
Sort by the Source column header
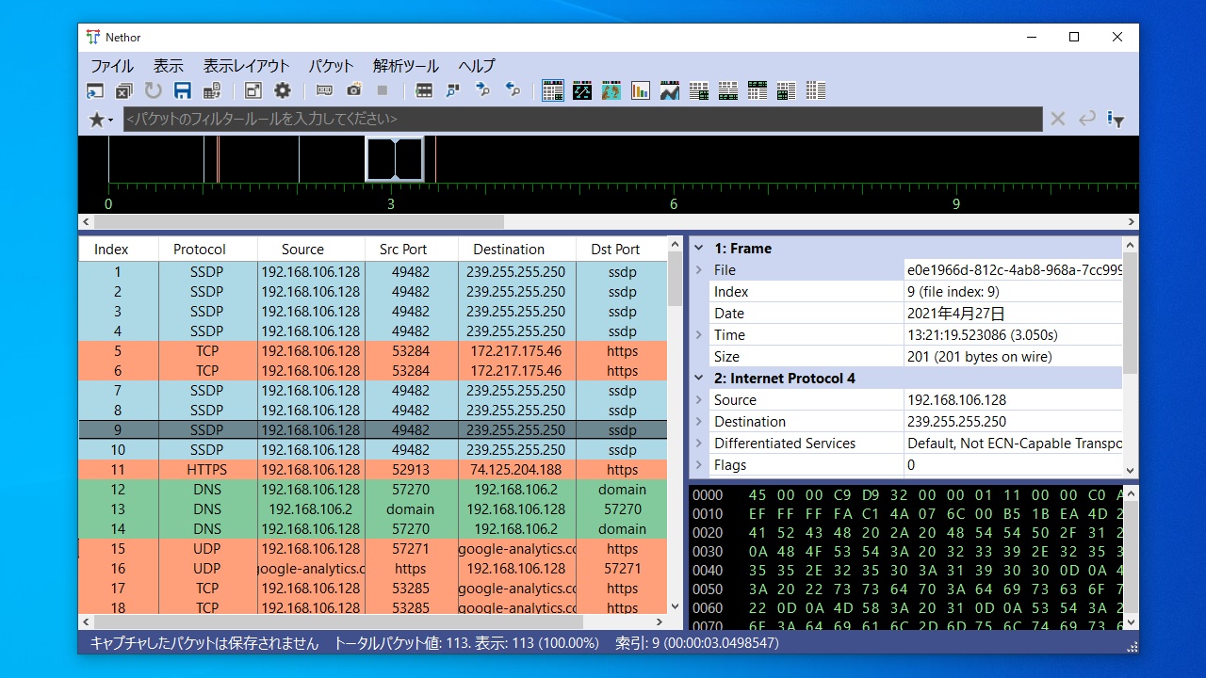302,250
